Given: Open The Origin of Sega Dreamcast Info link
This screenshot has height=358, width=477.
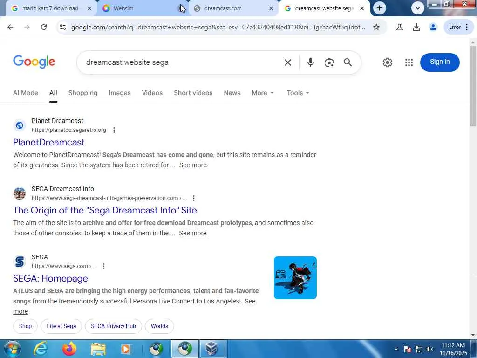Looking at the screenshot, I should 105,210.
